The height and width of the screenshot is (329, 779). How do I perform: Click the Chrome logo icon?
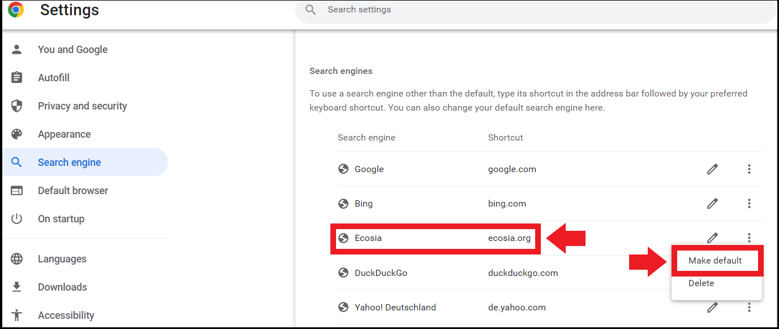pyautogui.click(x=16, y=10)
